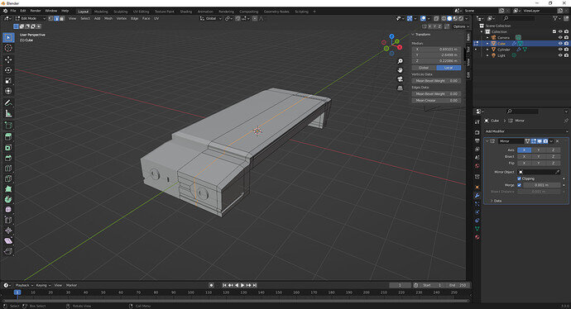Screen dimensions: 571x309
Task: Switch perspective/orthographic view icon
Action: pyautogui.click(x=400, y=88)
